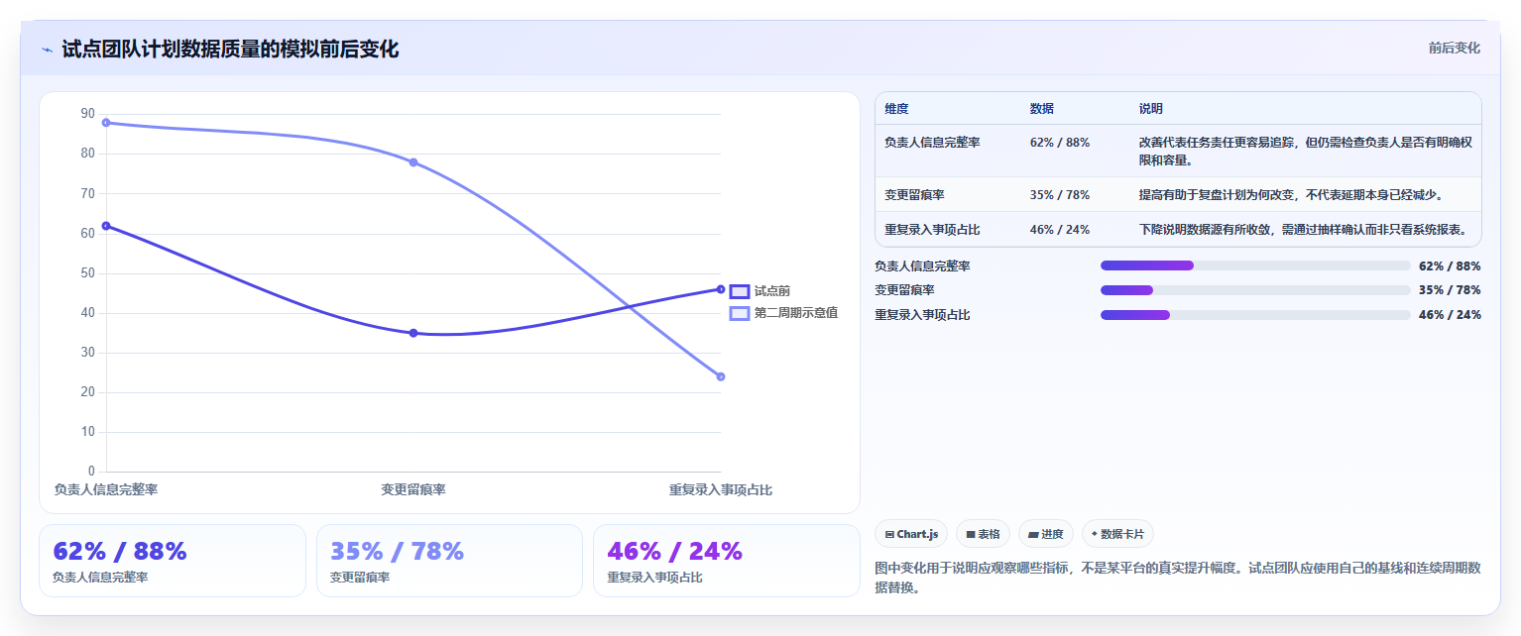Click the chart title 试点团队计划数据质量的模拟前后变化
Image resolution: width=1521 pixels, height=636 pixels.
click(230, 50)
